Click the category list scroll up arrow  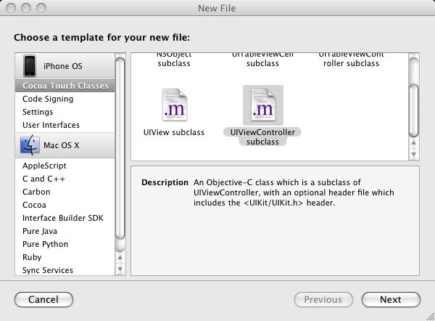point(120,257)
